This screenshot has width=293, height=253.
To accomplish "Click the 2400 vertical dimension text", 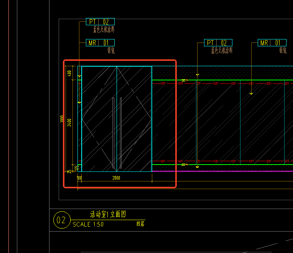I will pyautogui.click(x=69, y=123).
